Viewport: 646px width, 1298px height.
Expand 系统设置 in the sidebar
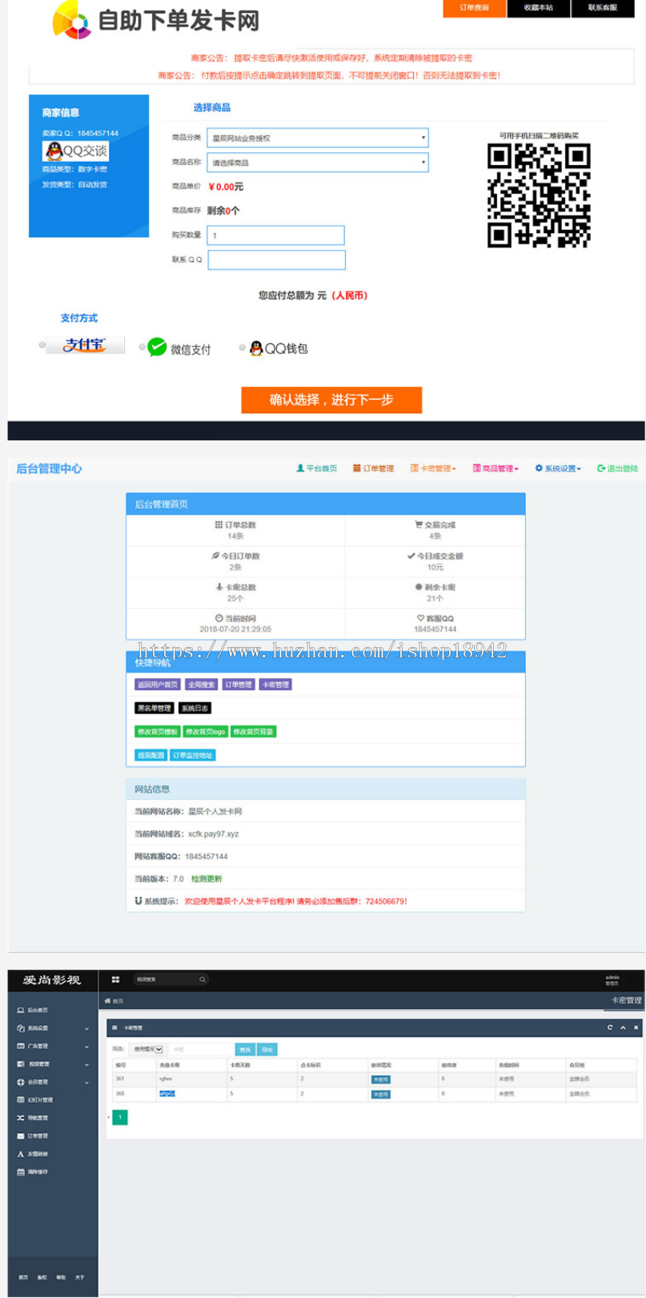pos(53,1028)
